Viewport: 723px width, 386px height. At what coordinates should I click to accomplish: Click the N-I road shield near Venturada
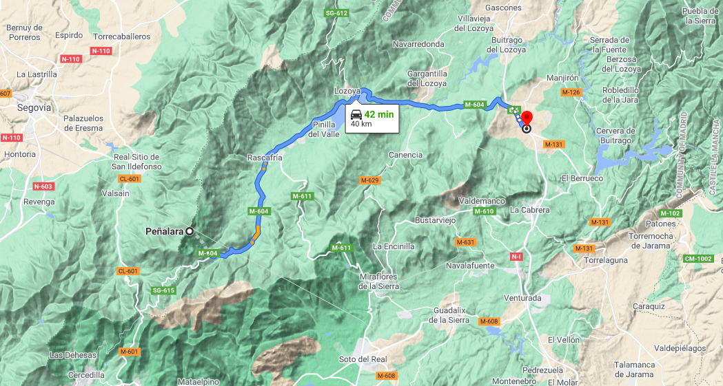(x=516, y=257)
